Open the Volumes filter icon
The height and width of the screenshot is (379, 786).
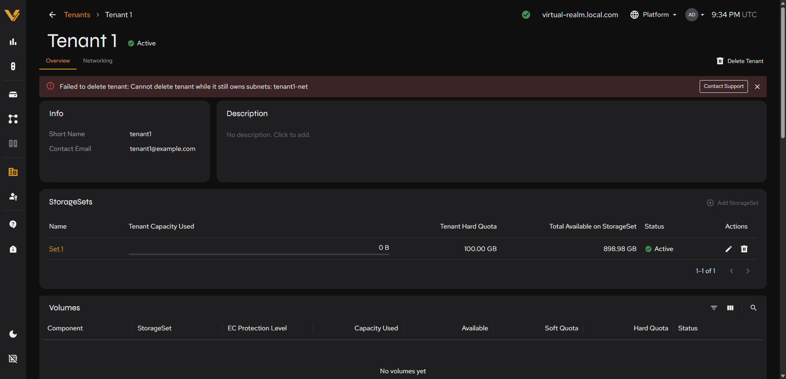click(714, 308)
